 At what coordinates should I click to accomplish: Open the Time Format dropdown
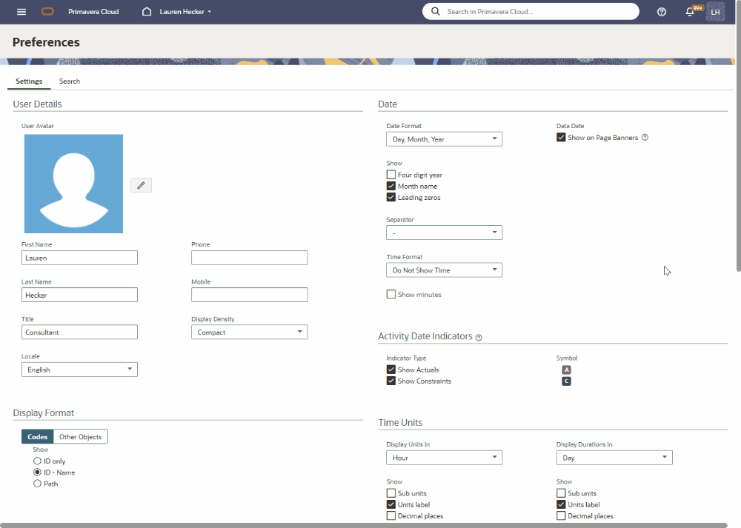click(444, 270)
